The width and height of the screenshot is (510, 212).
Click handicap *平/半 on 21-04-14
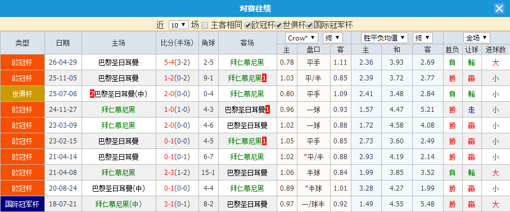(x=314, y=157)
